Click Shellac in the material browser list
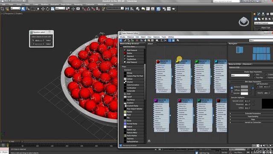The image size is (273, 154). coord(129,53)
